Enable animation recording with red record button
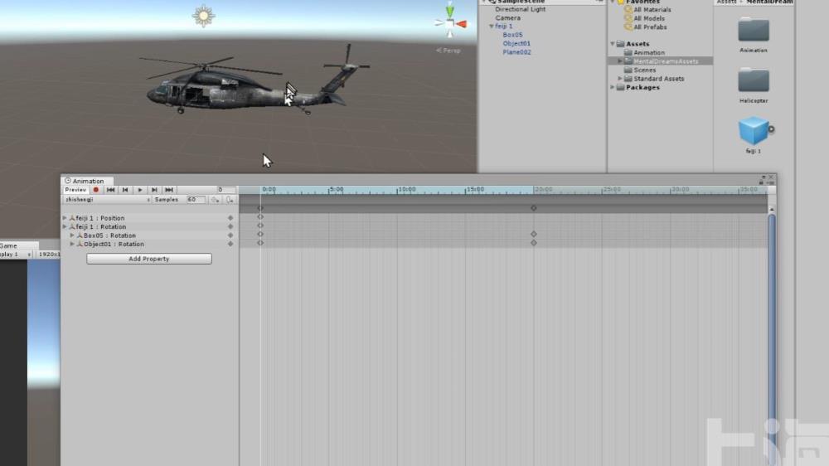The height and width of the screenshot is (466, 829). (95, 190)
